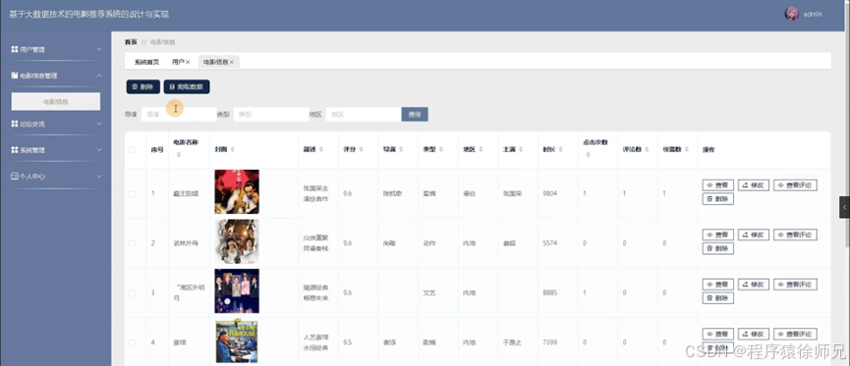Open 查看评论 for 湾区升明月 row
Viewport: 850px width, 366px height.
tap(795, 285)
